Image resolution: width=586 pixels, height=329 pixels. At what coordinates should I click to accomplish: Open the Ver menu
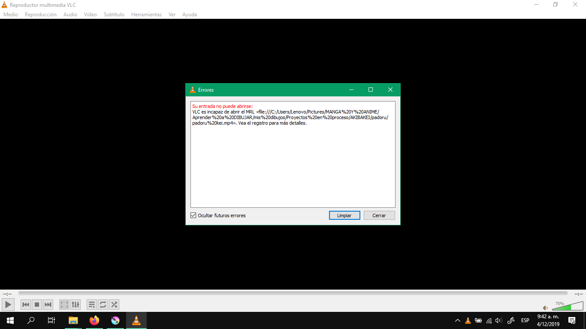[x=172, y=15]
